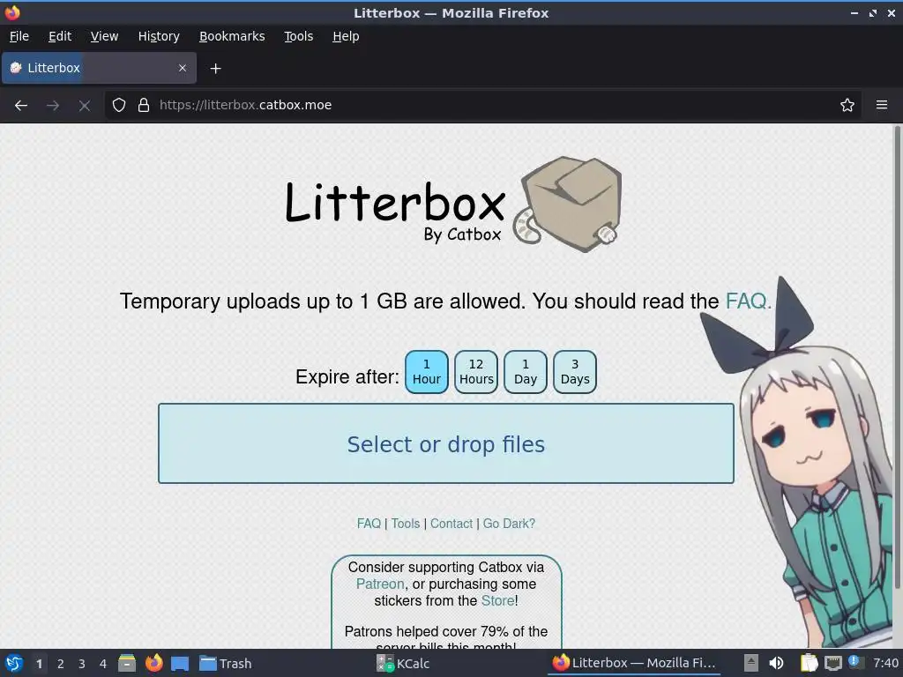Open the Firefox hamburger menu

click(x=882, y=105)
